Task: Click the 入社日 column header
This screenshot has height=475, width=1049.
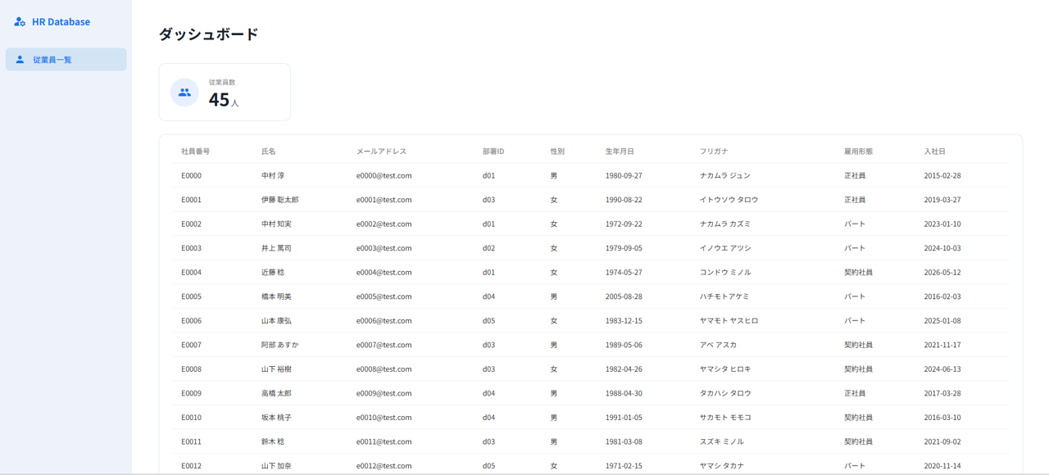Action: pyautogui.click(x=935, y=152)
